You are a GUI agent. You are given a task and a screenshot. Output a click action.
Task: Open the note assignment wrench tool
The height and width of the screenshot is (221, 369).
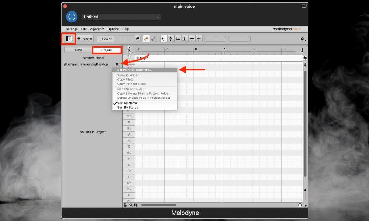click(154, 39)
